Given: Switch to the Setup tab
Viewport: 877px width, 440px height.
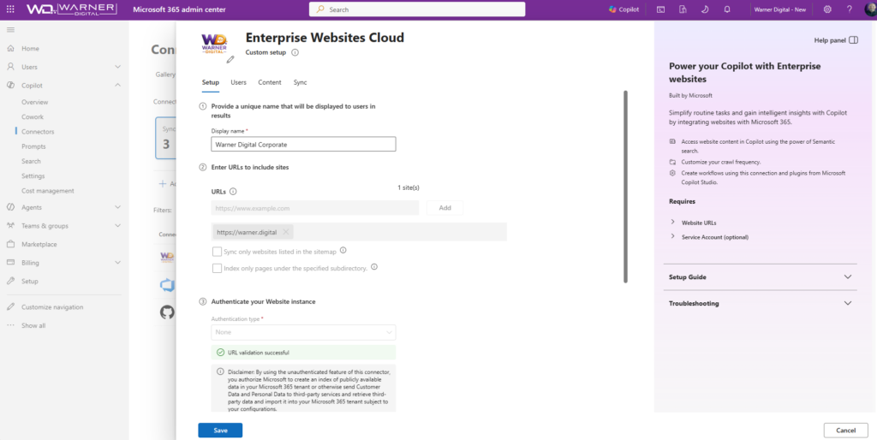Looking at the screenshot, I should 211,82.
